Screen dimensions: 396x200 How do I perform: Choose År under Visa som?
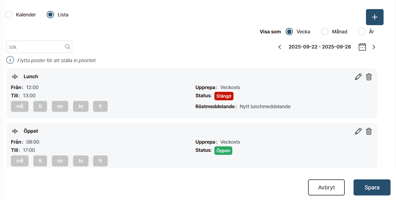[x=362, y=32]
